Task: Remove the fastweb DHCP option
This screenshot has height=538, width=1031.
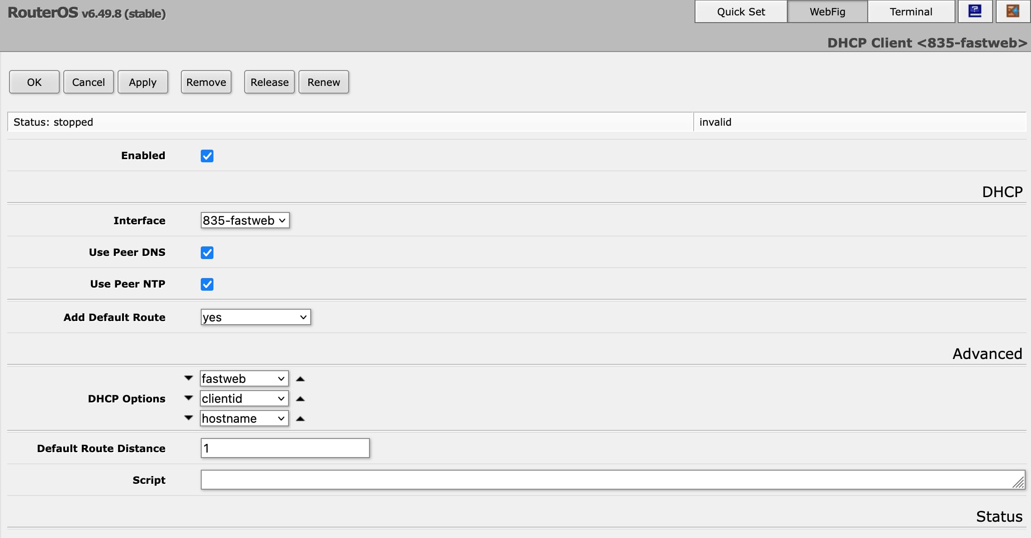Action: click(x=300, y=379)
